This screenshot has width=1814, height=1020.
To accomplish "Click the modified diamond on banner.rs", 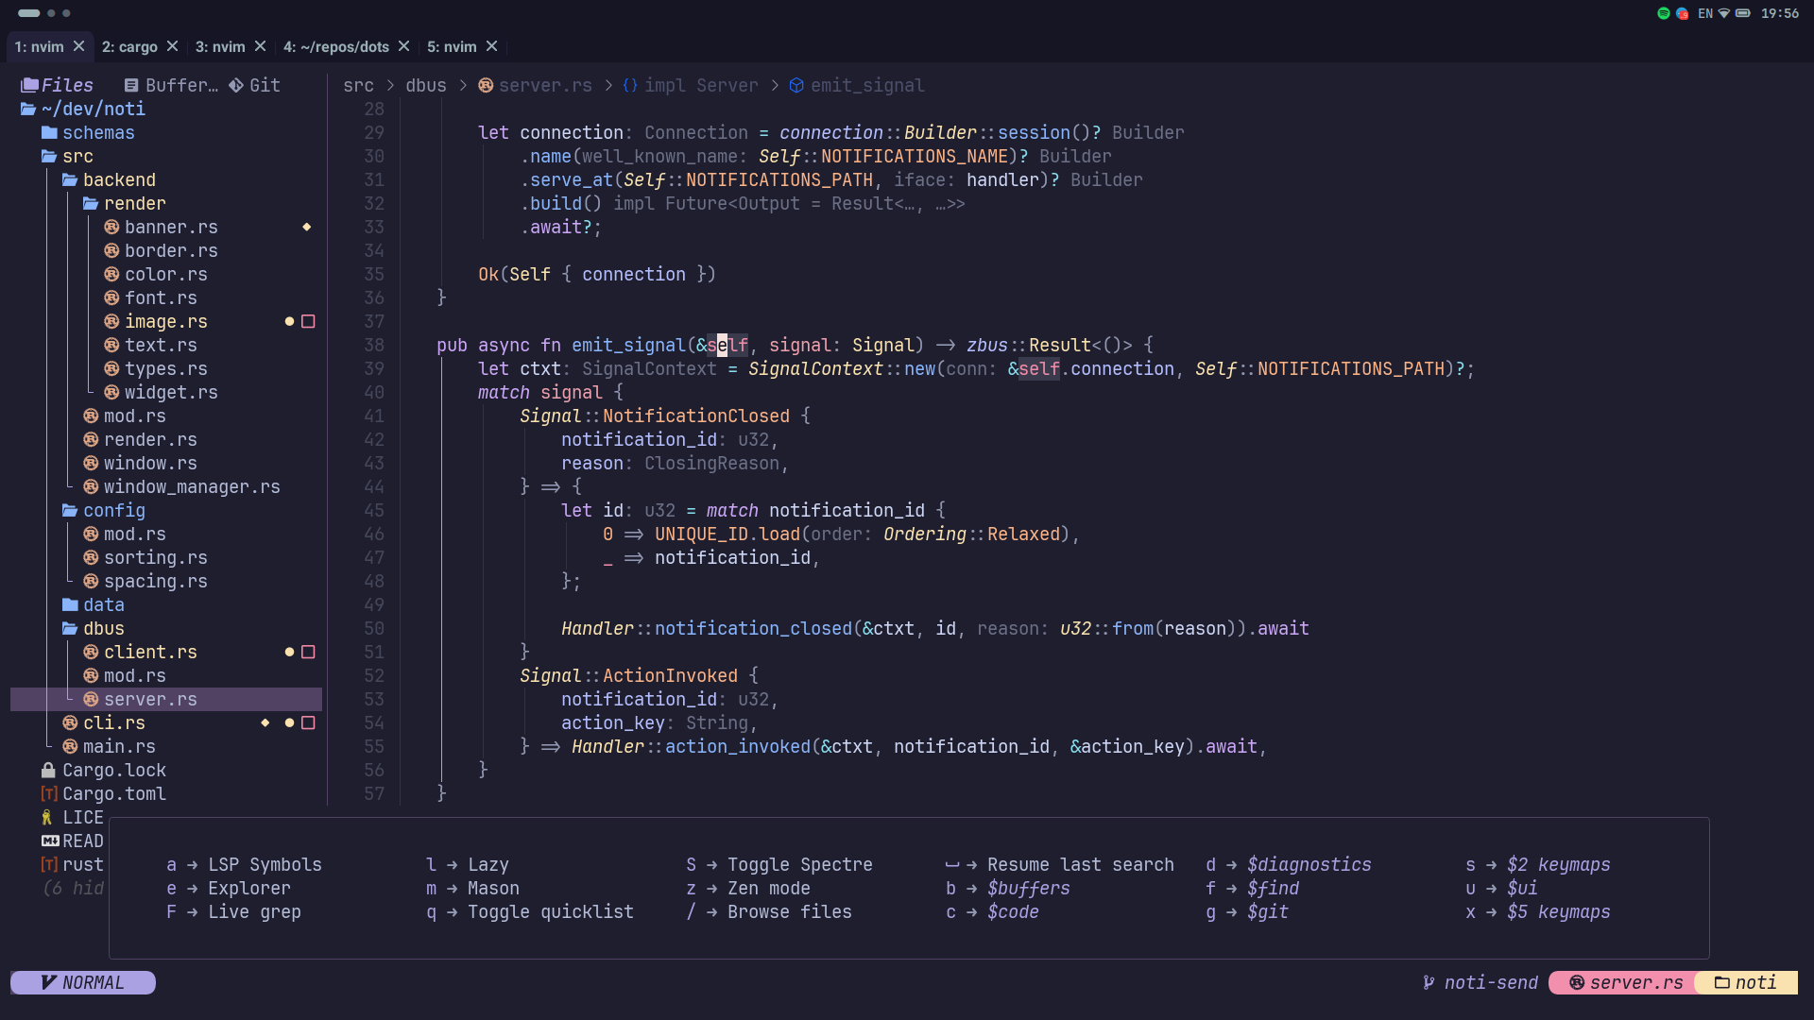I will (x=306, y=227).
